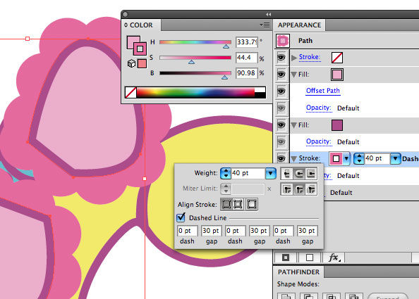This screenshot has width=419, height=299.
Task: Click the out-of-web-color cube warning icon
Action: pyautogui.click(x=131, y=63)
